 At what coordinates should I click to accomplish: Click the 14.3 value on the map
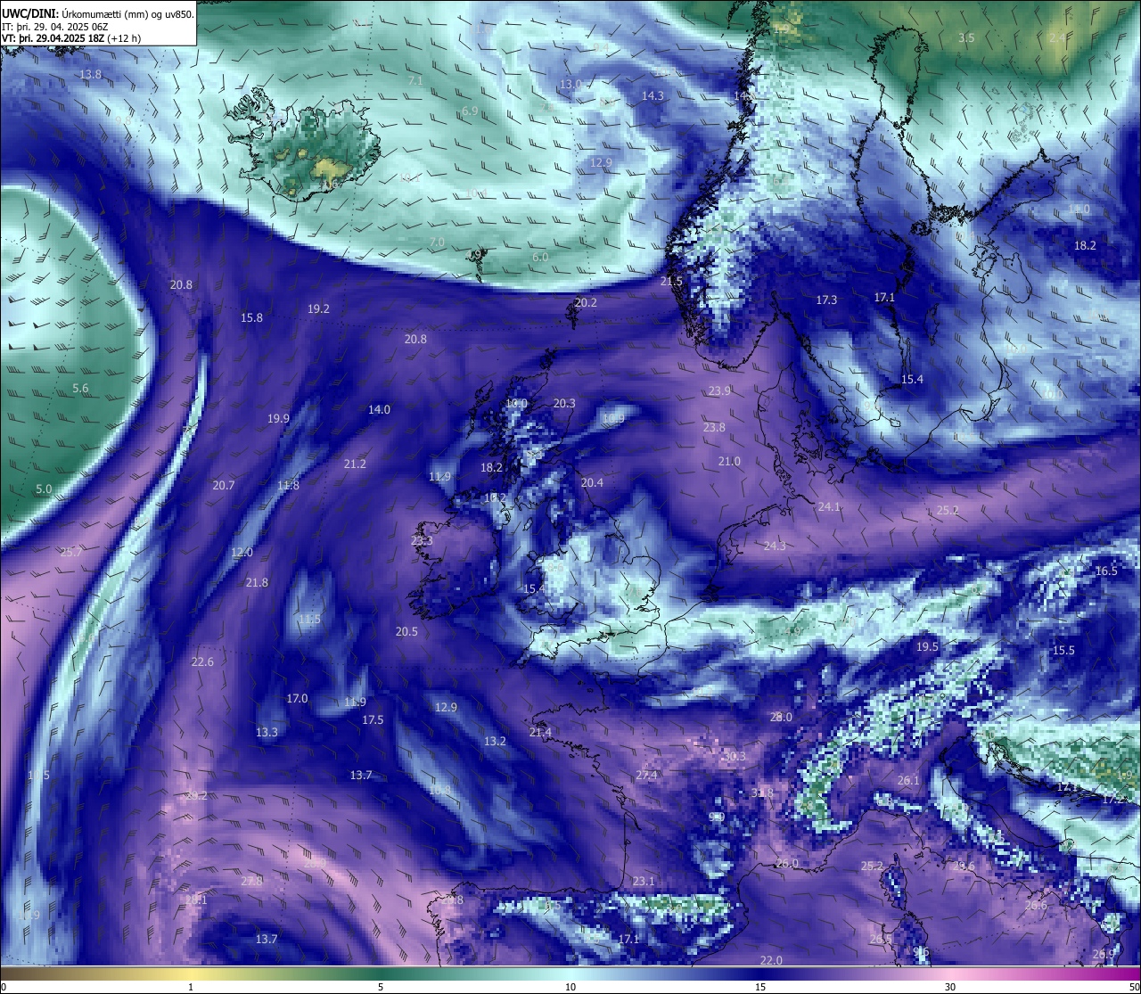point(653,95)
